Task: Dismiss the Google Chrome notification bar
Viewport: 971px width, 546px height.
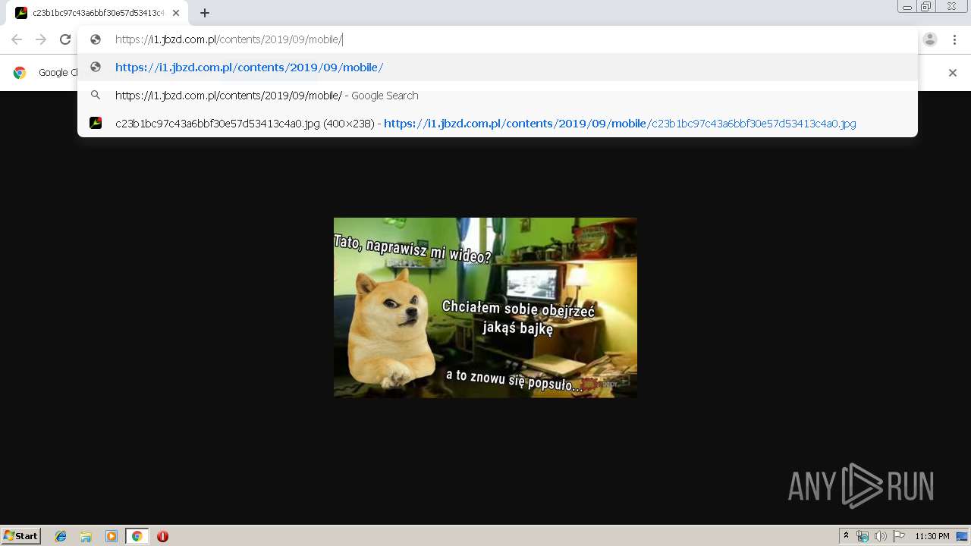Action: tap(953, 73)
